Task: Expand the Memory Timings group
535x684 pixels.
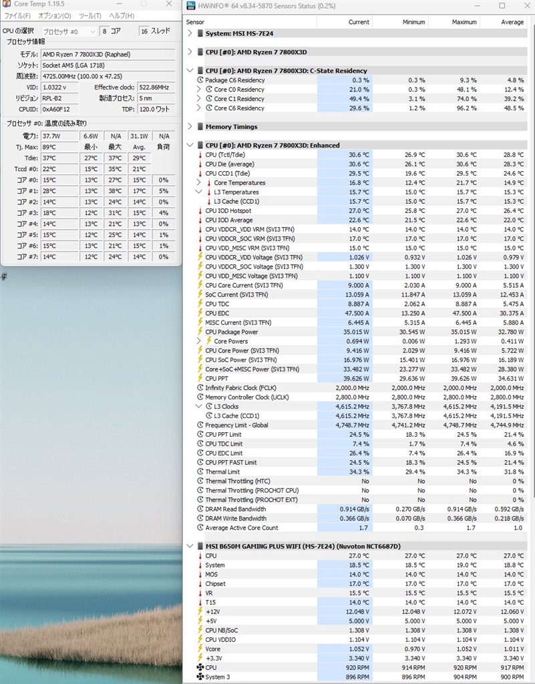Action: [x=190, y=126]
